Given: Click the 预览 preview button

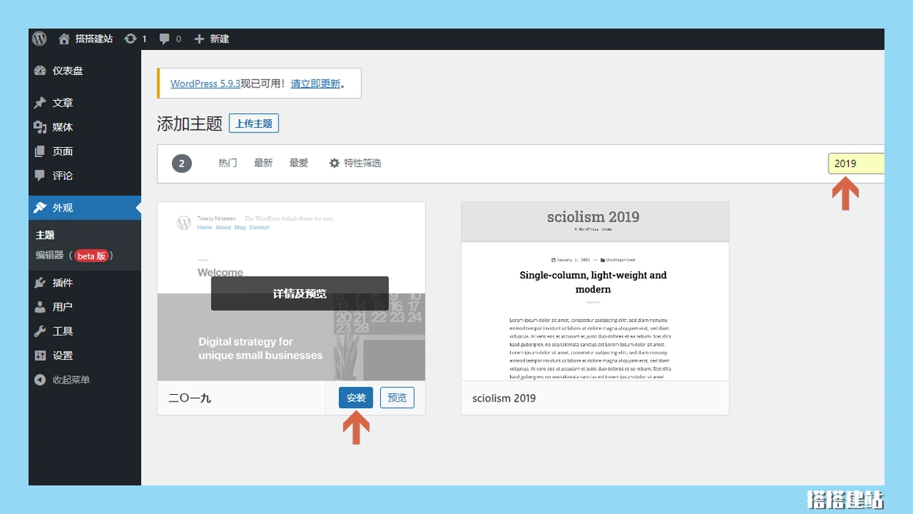Looking at the screenshot, I should [397, 398].
